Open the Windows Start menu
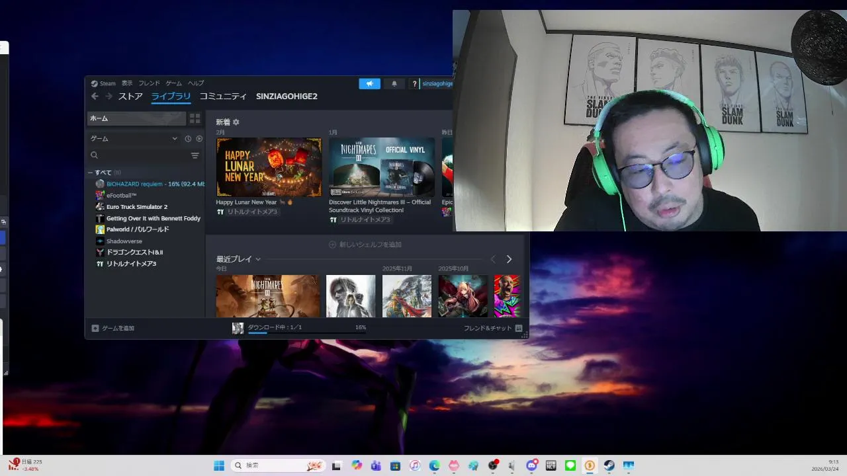The image size is (847, 476). point(219,465)
